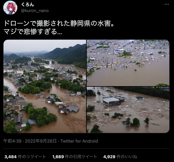View the top-right flooded town aerial photo
Screen dimensions: 174x162
[x=128, y=63]
